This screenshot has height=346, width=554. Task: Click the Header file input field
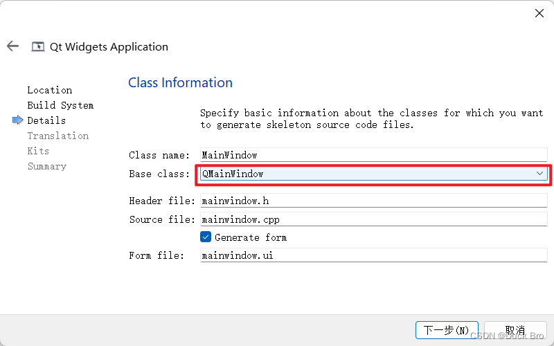(373, 201)
